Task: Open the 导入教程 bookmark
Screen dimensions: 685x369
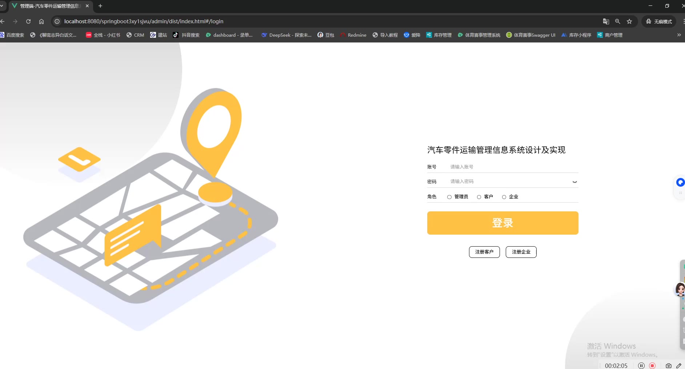Action: (x=385, y=35)
